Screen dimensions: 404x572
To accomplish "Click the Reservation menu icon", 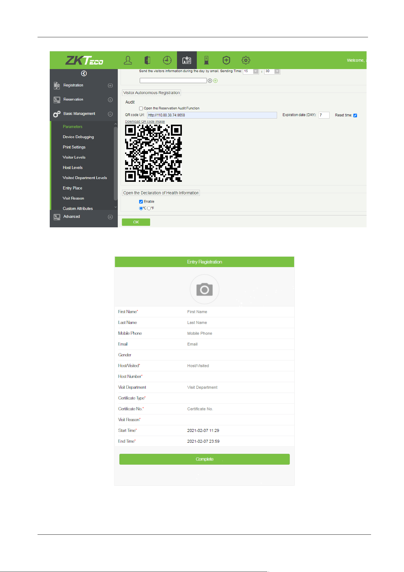I will coord(57,100).
